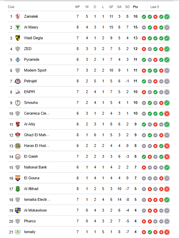Open the Modern Sport team link
Viewport: 179px width, 238px height.
coord(35,70)
